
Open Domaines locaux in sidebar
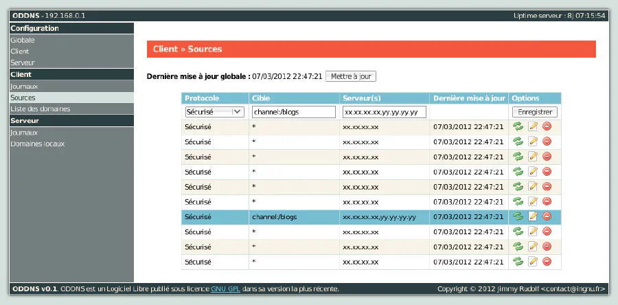click(x=38, y=144)
